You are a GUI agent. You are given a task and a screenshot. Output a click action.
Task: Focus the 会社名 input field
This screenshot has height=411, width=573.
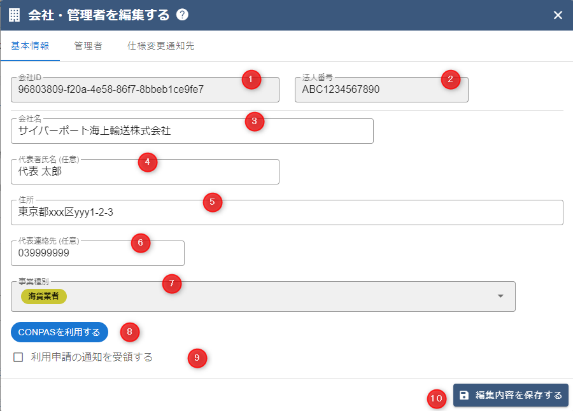(192, 131)
